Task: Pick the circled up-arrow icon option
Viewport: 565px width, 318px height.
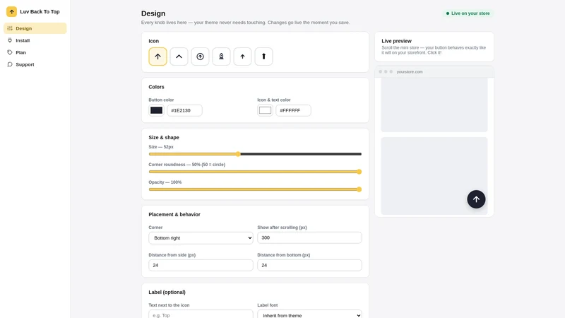Action: tap(200, 57)
